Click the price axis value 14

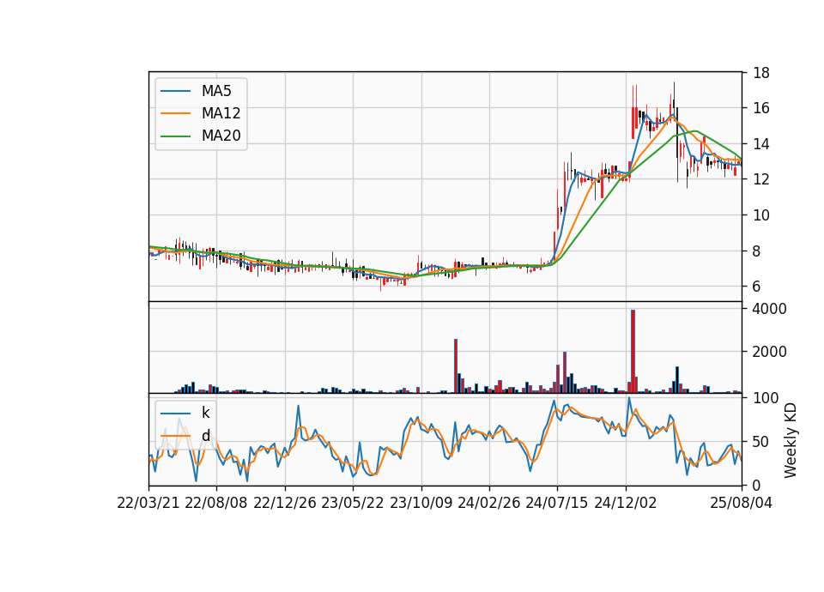point(761,144)
